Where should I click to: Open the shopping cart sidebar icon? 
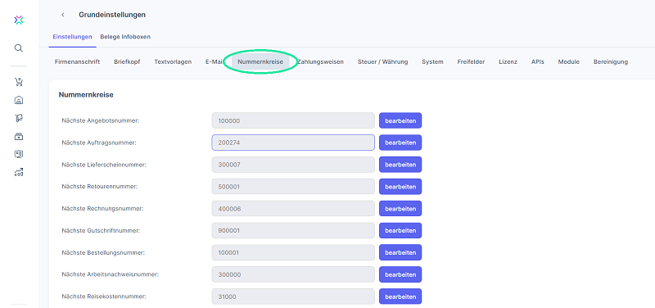click(x=18, y=82)
